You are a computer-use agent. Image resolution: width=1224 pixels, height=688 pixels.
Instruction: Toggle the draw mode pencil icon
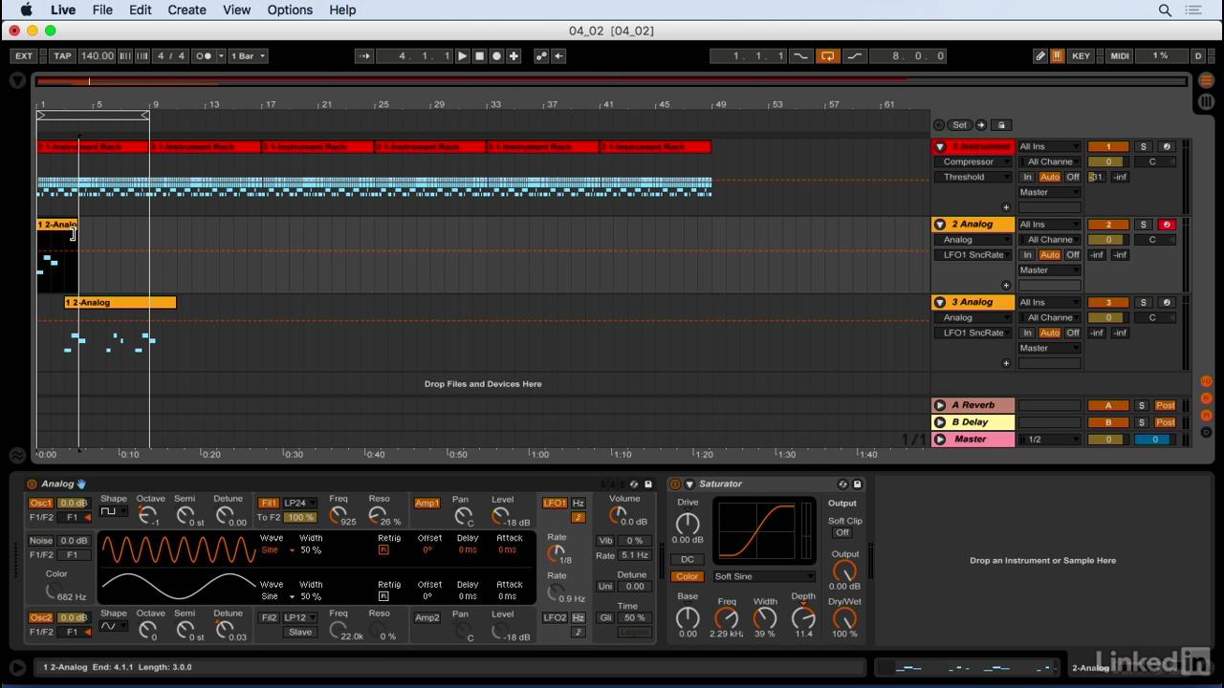tap(1040, 55)
